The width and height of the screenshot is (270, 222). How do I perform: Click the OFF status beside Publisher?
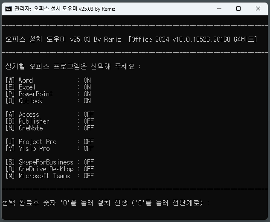(x=89, y=121)
